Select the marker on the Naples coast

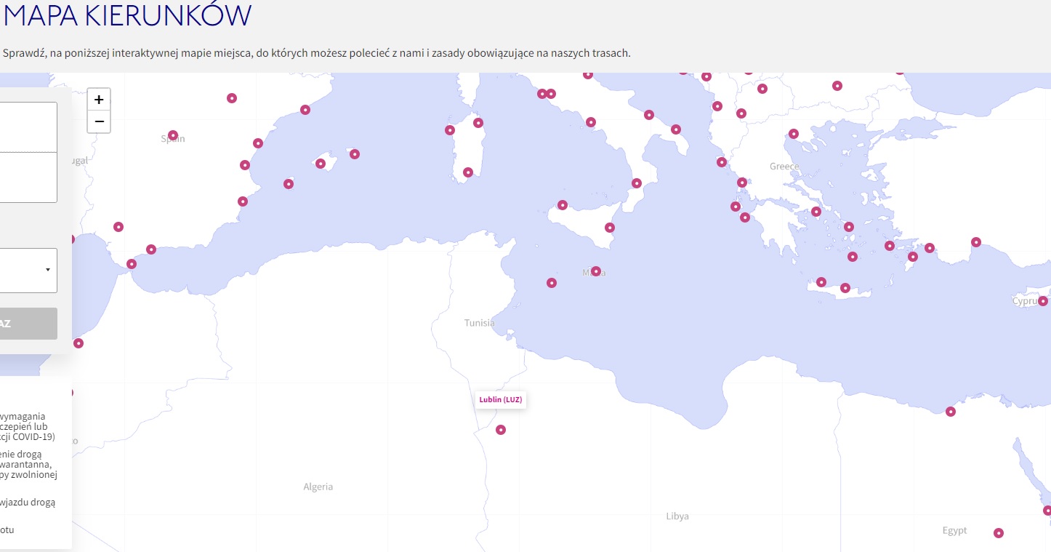point(591,122)
